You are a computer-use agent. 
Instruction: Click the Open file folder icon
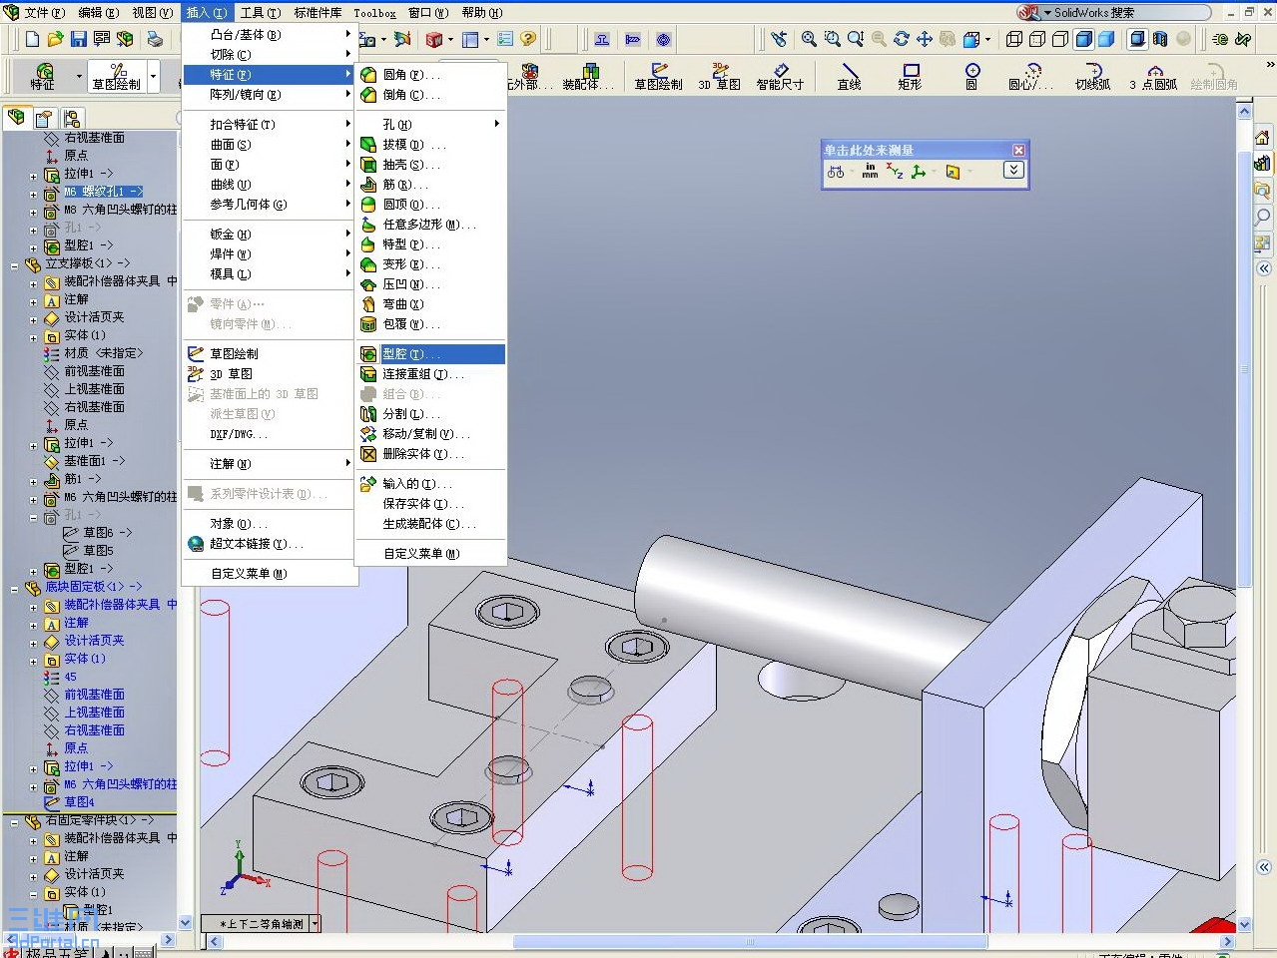coord(55,39)
